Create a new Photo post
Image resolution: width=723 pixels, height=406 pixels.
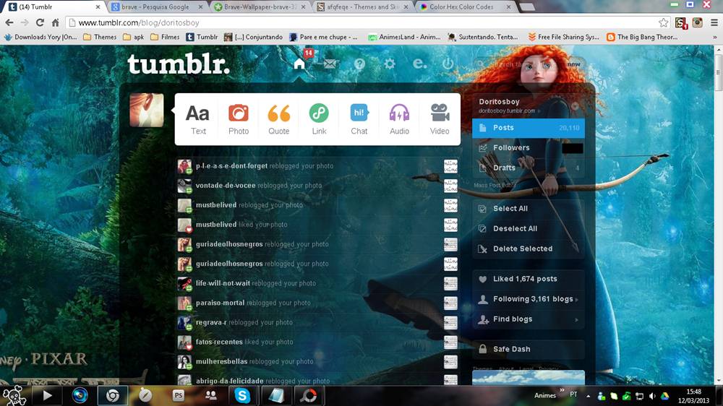(x=239, y=119)
